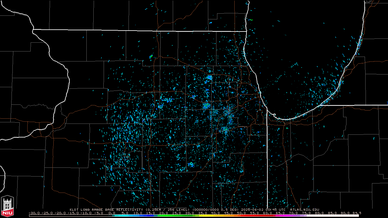Open the ATLAS.NIU.EDU source label

point(305,210)
